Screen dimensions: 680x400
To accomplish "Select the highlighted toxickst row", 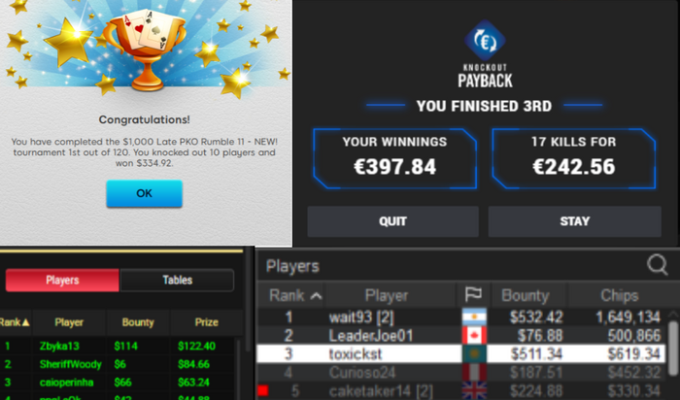I will pyautogui.click(x=460, y=354).
